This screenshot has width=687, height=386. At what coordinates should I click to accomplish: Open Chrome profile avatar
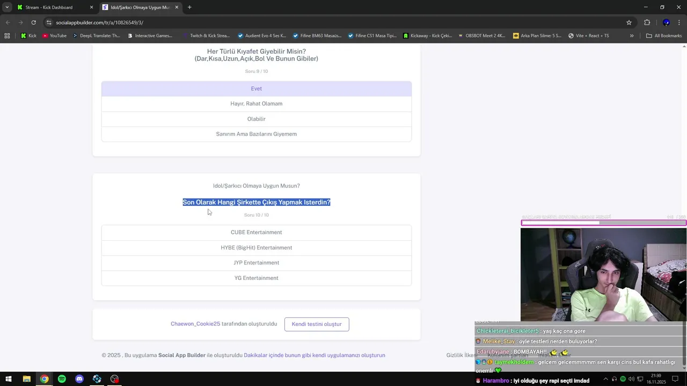tap(666, 23)
